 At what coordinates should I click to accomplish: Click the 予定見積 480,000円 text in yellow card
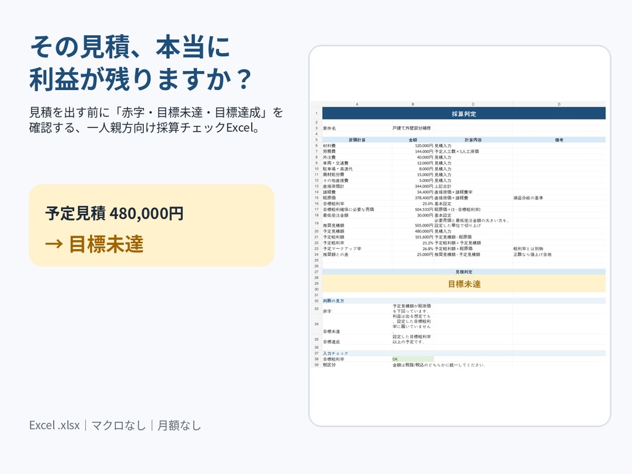pos(114,213)
